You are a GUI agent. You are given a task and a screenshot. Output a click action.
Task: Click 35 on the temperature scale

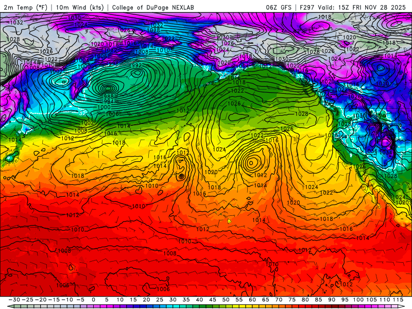[x=186, y=300]
